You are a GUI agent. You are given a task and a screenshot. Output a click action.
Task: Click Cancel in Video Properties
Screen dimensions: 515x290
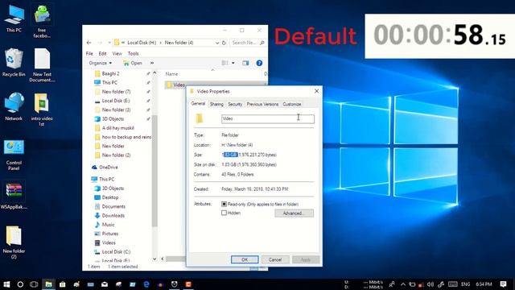pos(275,259)
